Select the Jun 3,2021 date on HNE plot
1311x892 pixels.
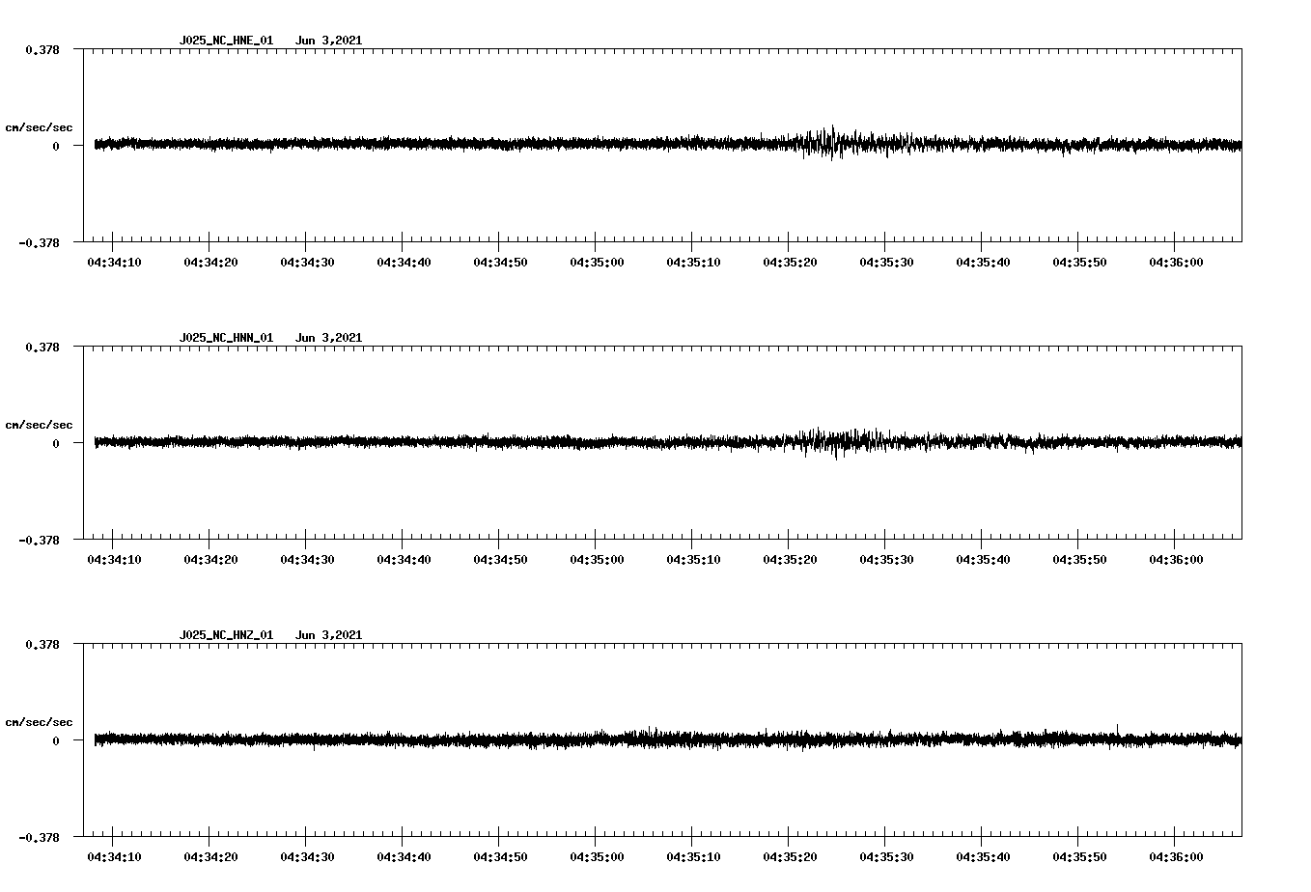click(x=328, y=41)
